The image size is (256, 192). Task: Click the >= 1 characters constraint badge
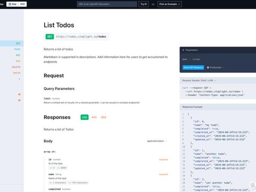[x=58, y=183]
